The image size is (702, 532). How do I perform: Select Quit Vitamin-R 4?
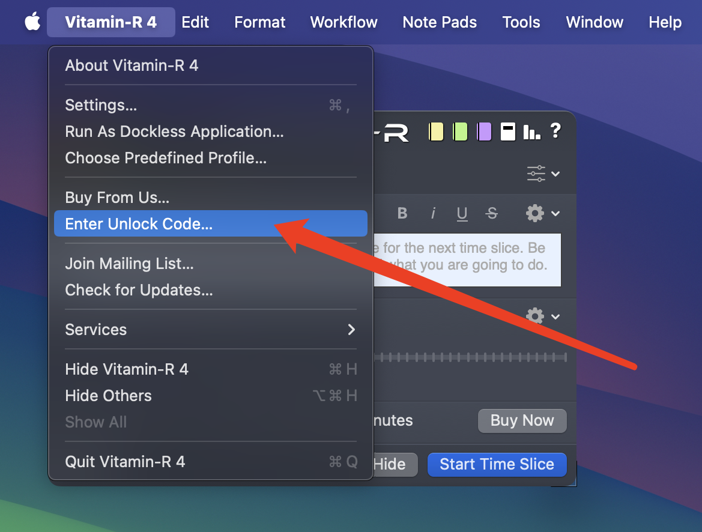pos(210,462)
